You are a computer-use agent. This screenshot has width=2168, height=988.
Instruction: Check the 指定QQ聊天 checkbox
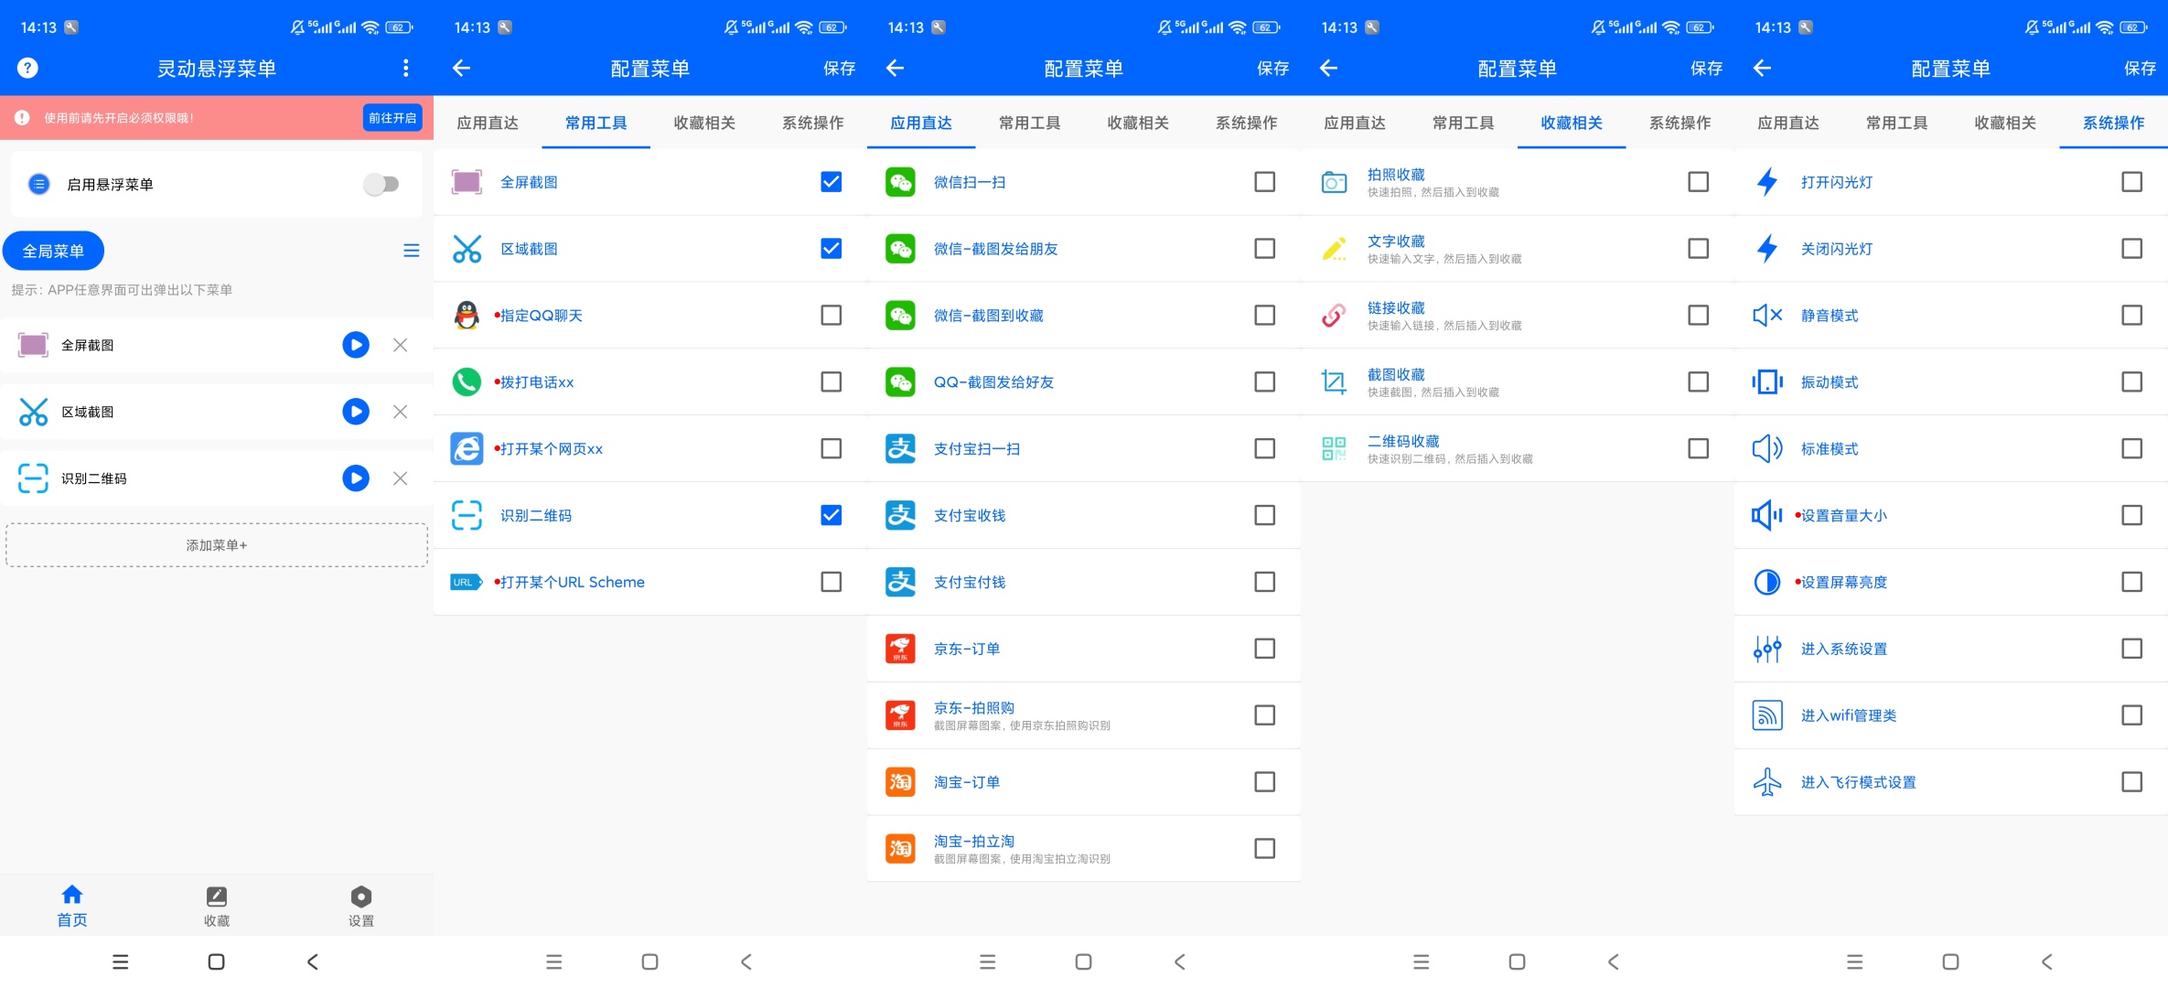[x=831, y=316]
